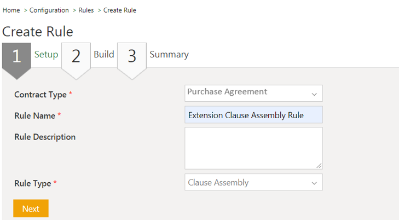
Task: Click the step 3 number badge
Action: pyautogui.click(x=132, y=56)
